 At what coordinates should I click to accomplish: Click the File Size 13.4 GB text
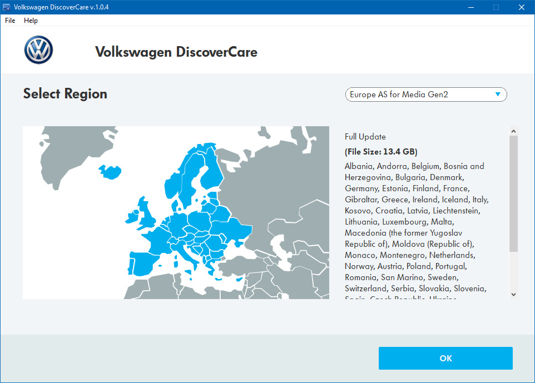[381, 152]
